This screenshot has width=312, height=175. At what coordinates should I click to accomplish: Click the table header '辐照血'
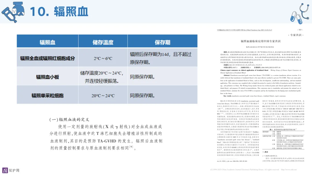tap(47, 42)
